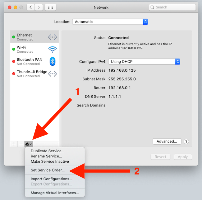Minimize the window with the yellow button
Viewport: 202px width, 200px height.
[x=15, y=7]
